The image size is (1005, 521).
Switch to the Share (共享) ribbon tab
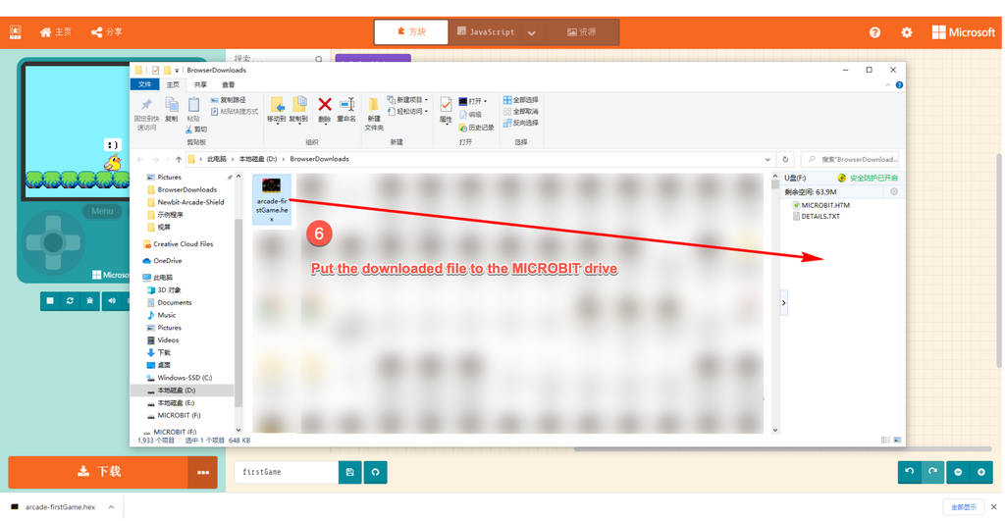pyautogui.click(x=200, y=85)
